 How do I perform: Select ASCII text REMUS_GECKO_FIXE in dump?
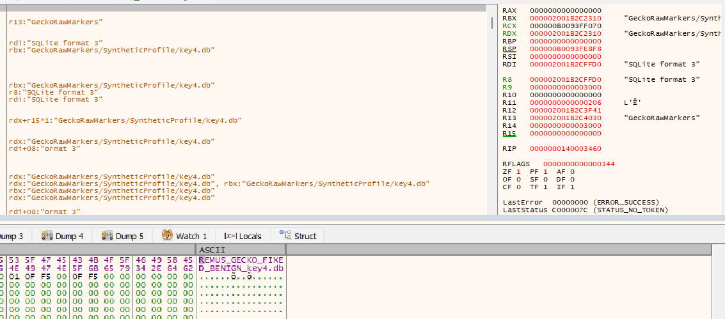point(241,260)
